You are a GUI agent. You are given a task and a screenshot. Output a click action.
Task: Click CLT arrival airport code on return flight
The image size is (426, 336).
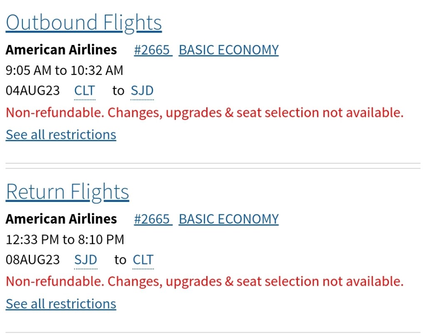pyautogui.click(x=143, y=260)
